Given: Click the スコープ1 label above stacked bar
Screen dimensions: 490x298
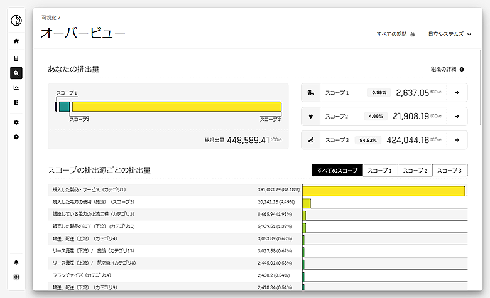Looking at the screenshot, I should [67, 93].
